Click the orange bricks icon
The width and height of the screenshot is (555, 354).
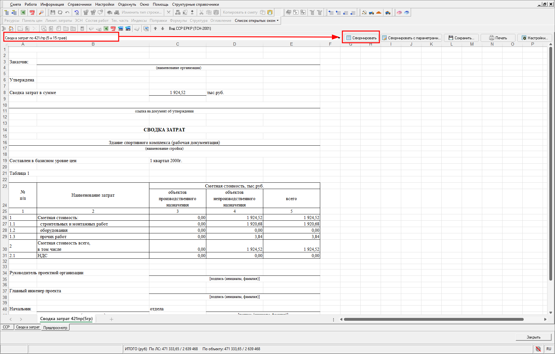[379, 12]
